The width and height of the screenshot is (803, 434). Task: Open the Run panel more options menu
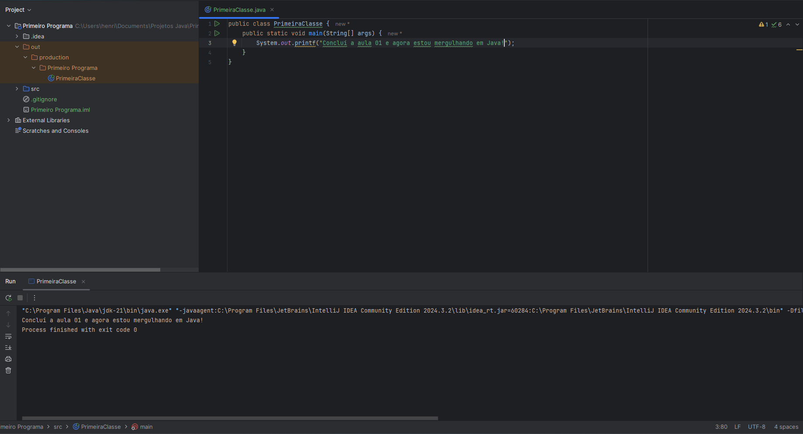34,298
